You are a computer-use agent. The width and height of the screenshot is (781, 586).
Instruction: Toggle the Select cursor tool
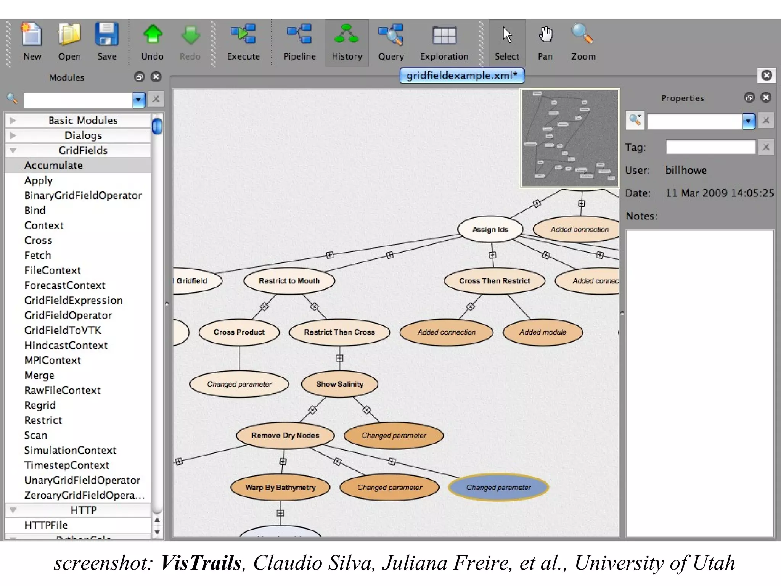(507, 35)
